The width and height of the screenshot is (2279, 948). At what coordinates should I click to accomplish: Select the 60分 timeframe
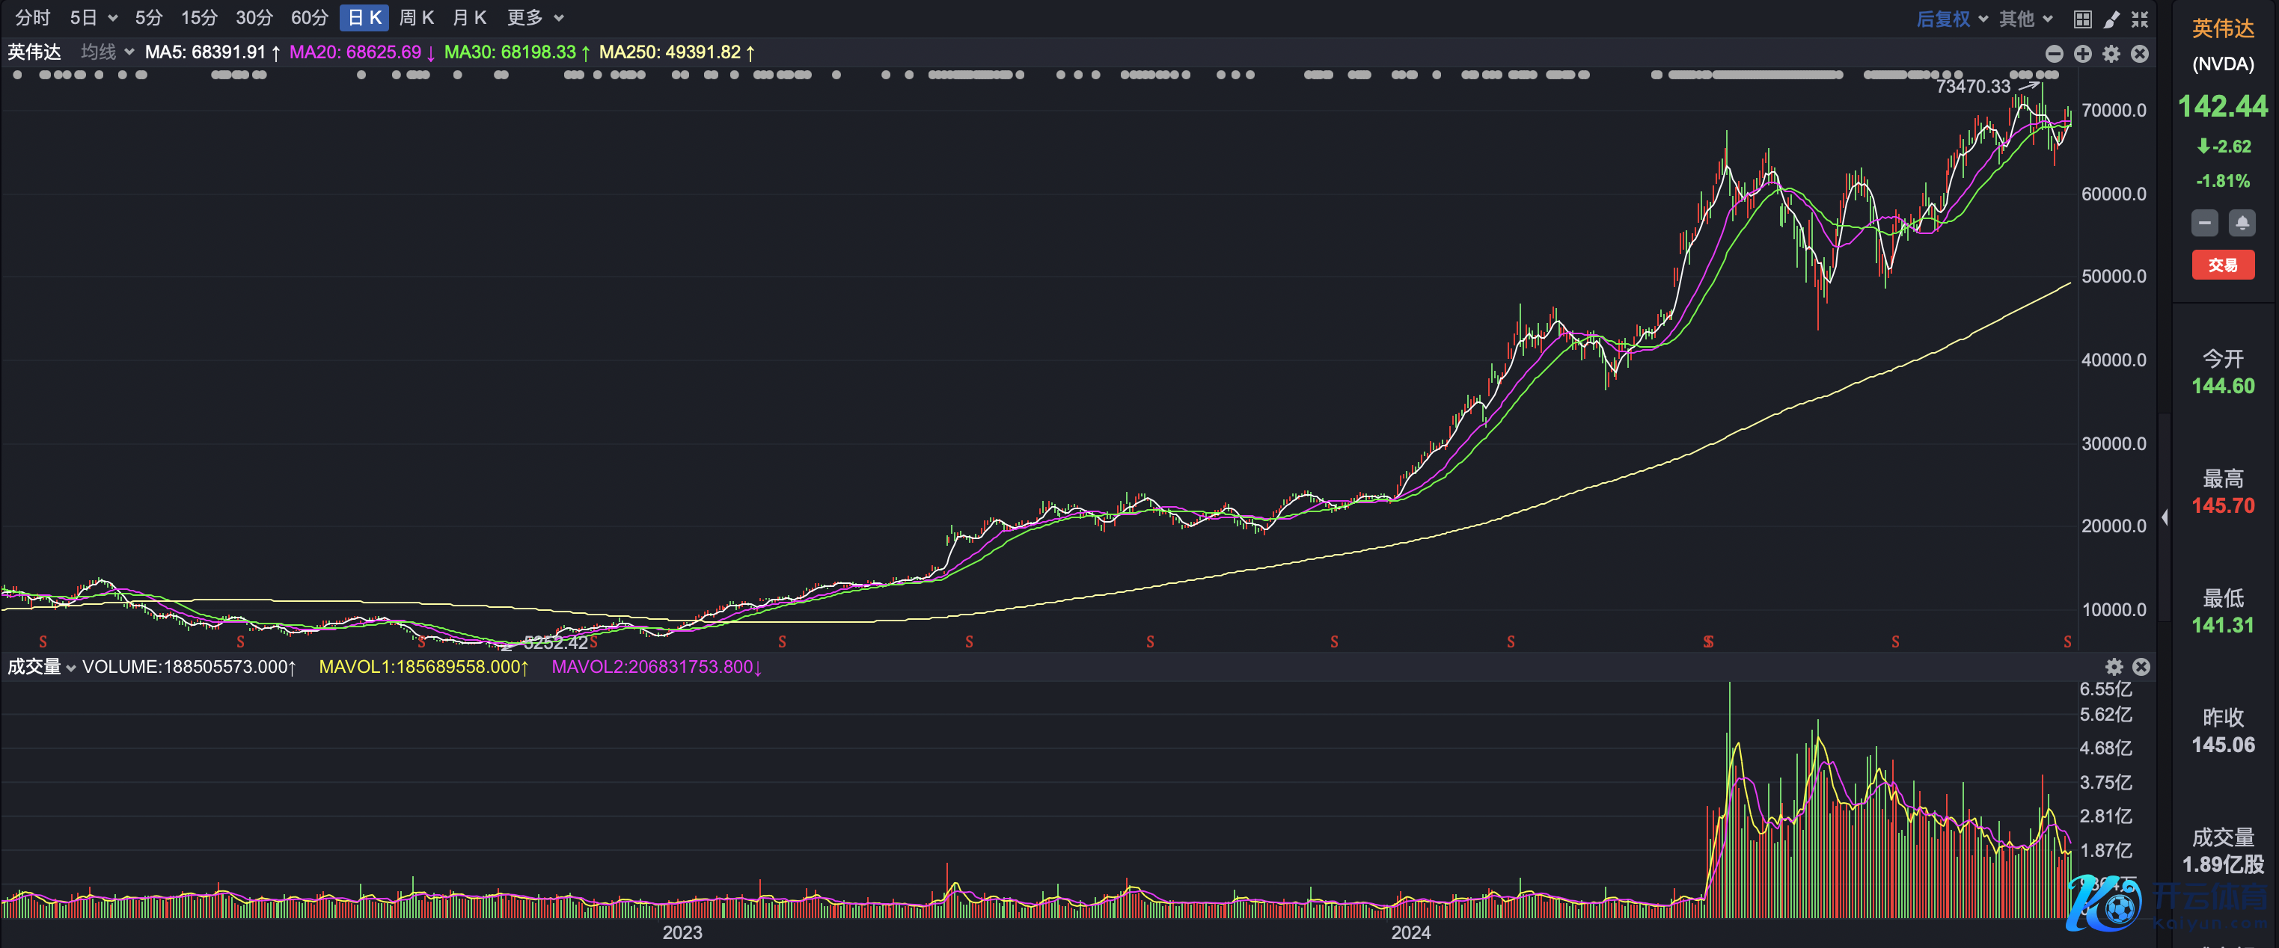pyautogui.click(x=309, y=18)
